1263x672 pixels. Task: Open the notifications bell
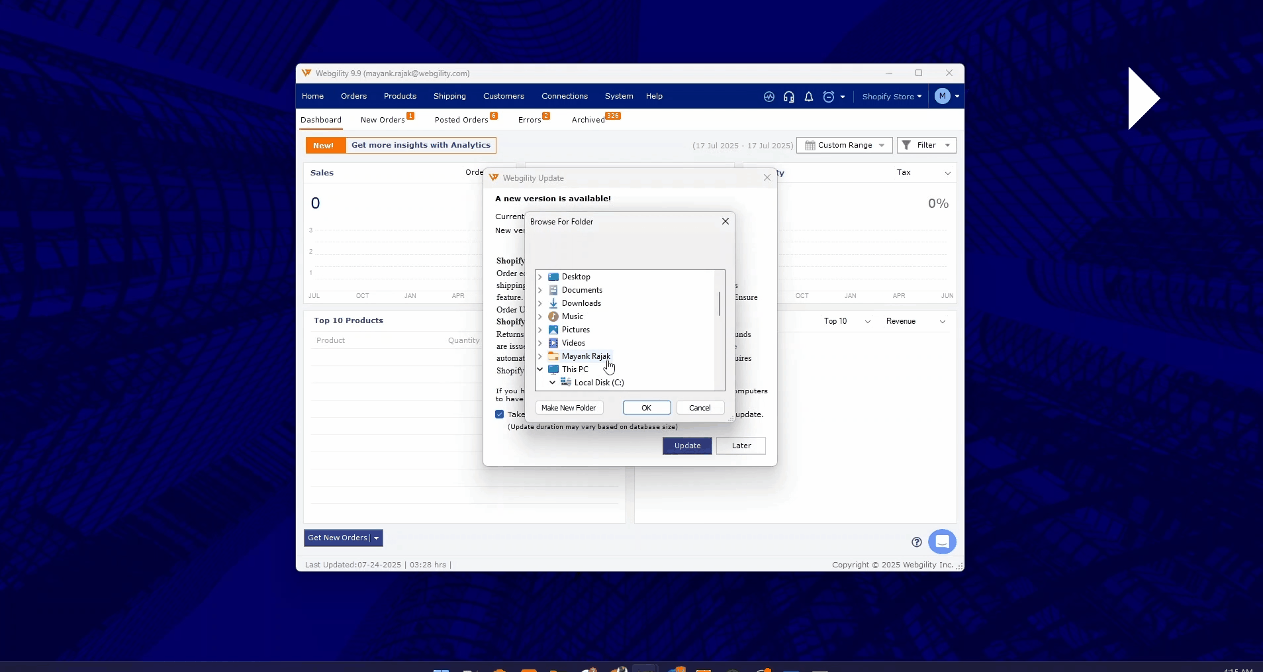pos(808,97)
